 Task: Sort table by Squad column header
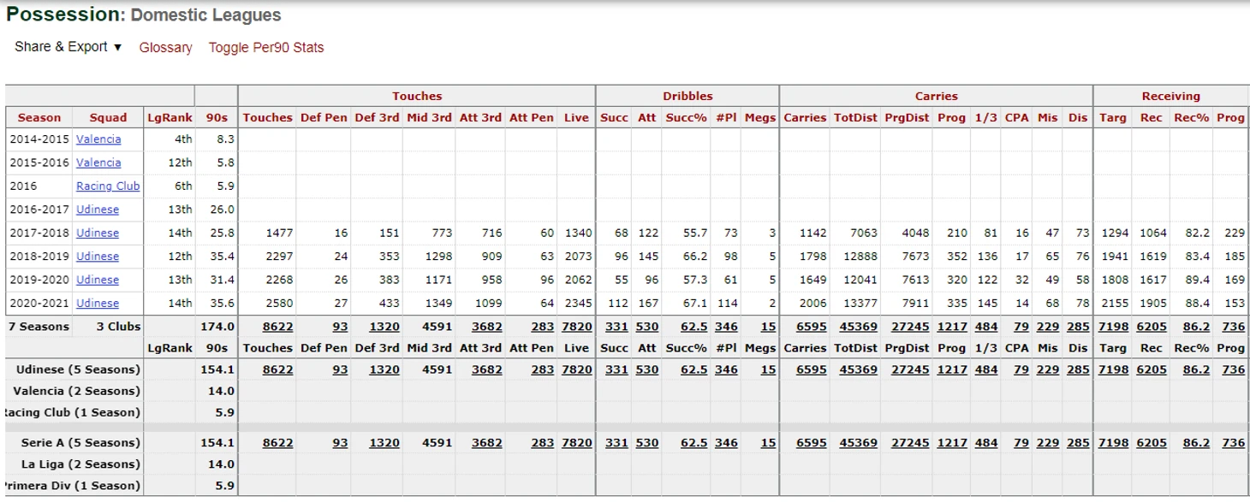click(108, 118)
